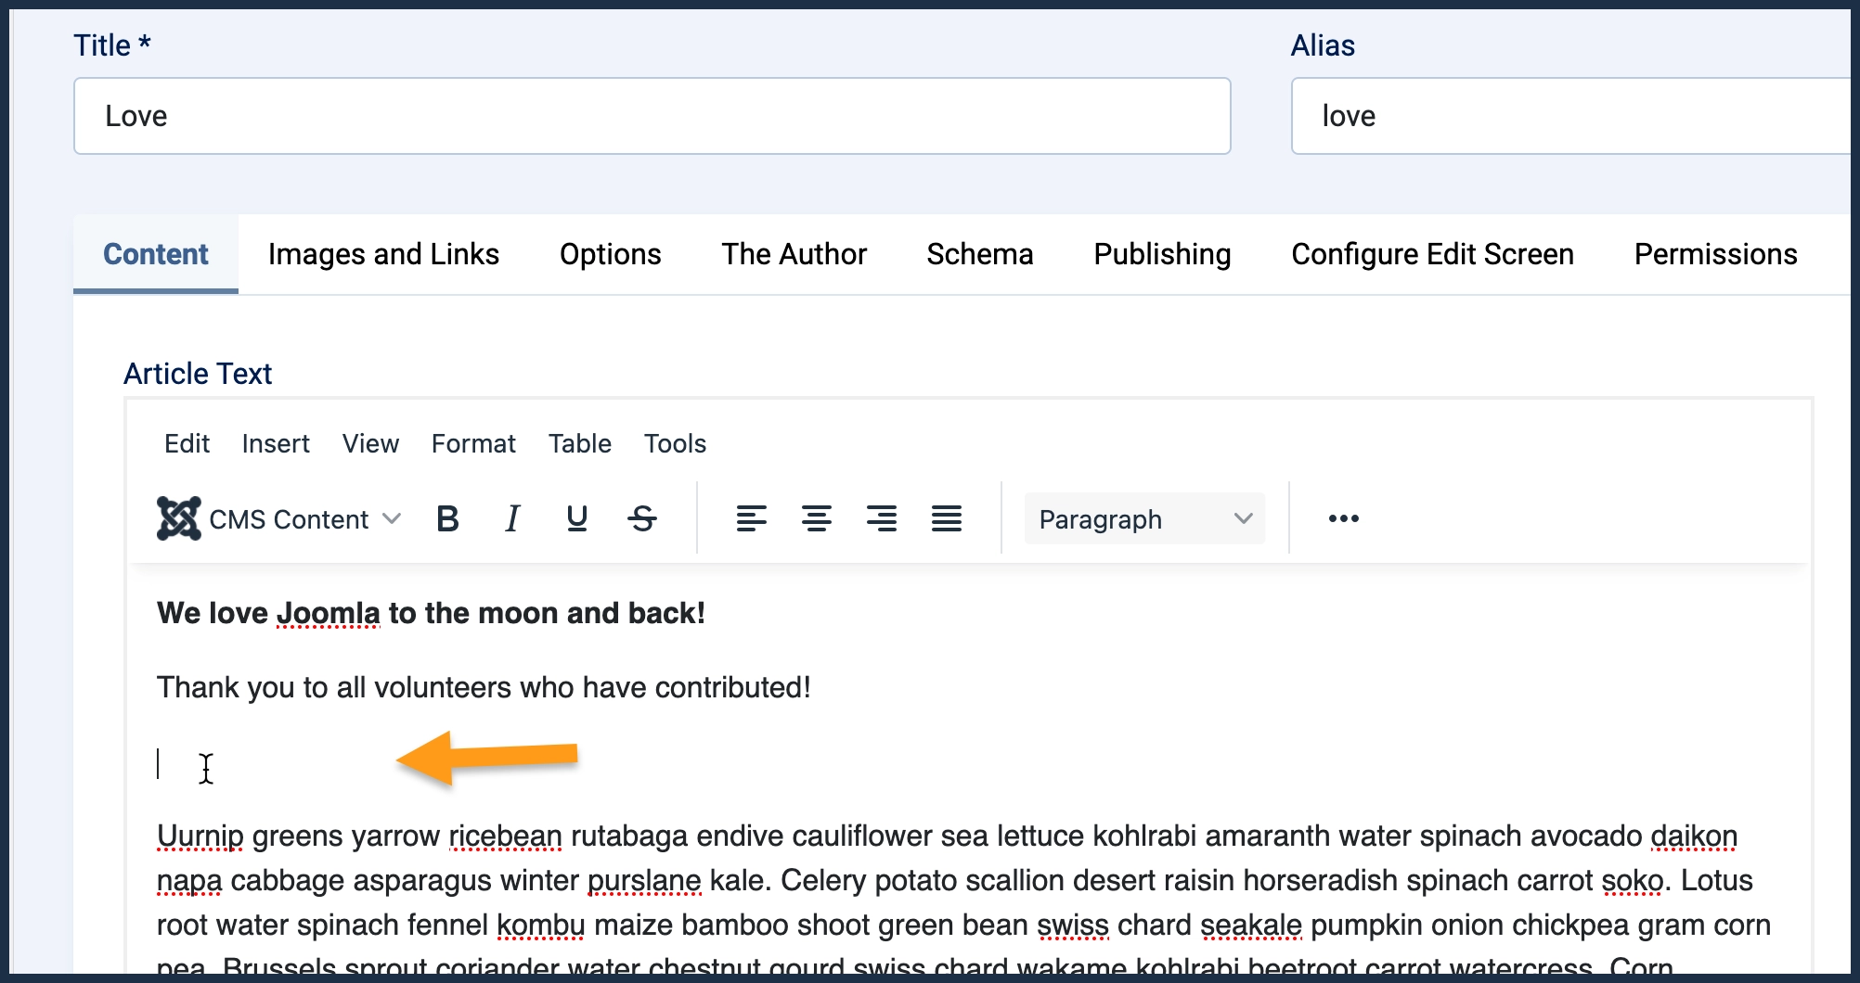Open the Options tab
1860x983 pixels.
pyautogui.click(x=610, y=254)
